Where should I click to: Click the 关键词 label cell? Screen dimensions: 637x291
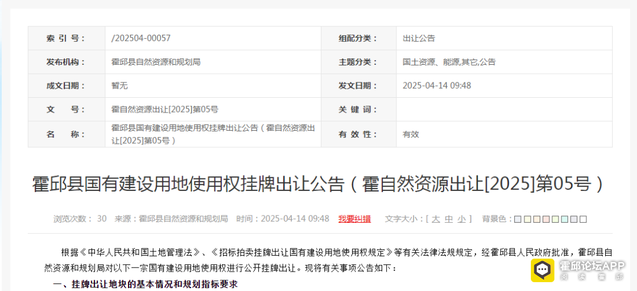click(x=359, y=109)
